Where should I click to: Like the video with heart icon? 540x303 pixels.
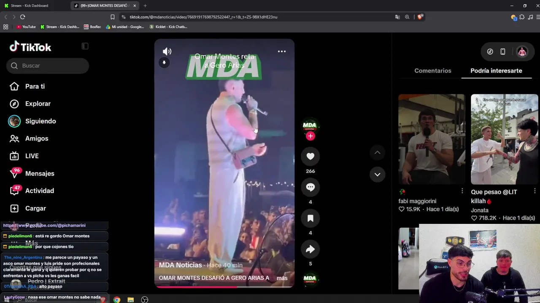[310, 156]
